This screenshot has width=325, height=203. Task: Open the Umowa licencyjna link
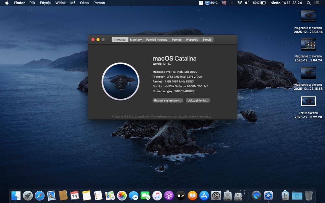(x=200, y=117)
